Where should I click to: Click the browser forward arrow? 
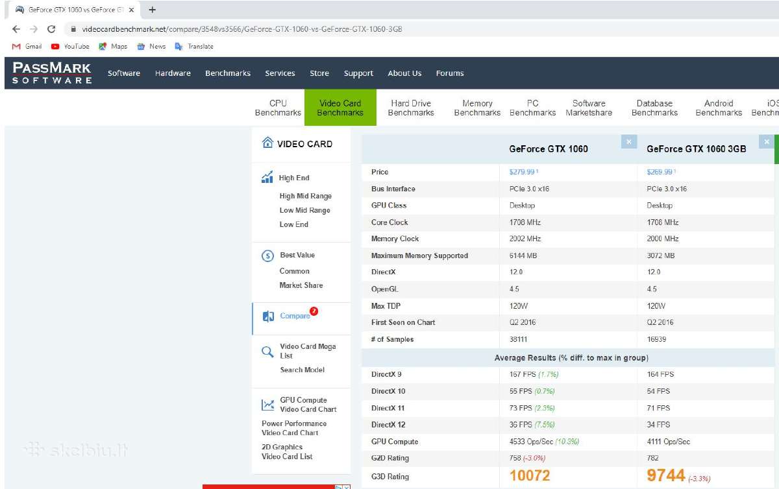click(34, 29)
